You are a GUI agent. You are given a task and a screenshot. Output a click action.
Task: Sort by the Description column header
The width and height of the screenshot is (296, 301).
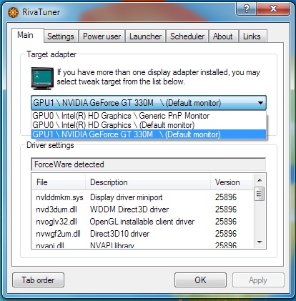pos(148,182)
